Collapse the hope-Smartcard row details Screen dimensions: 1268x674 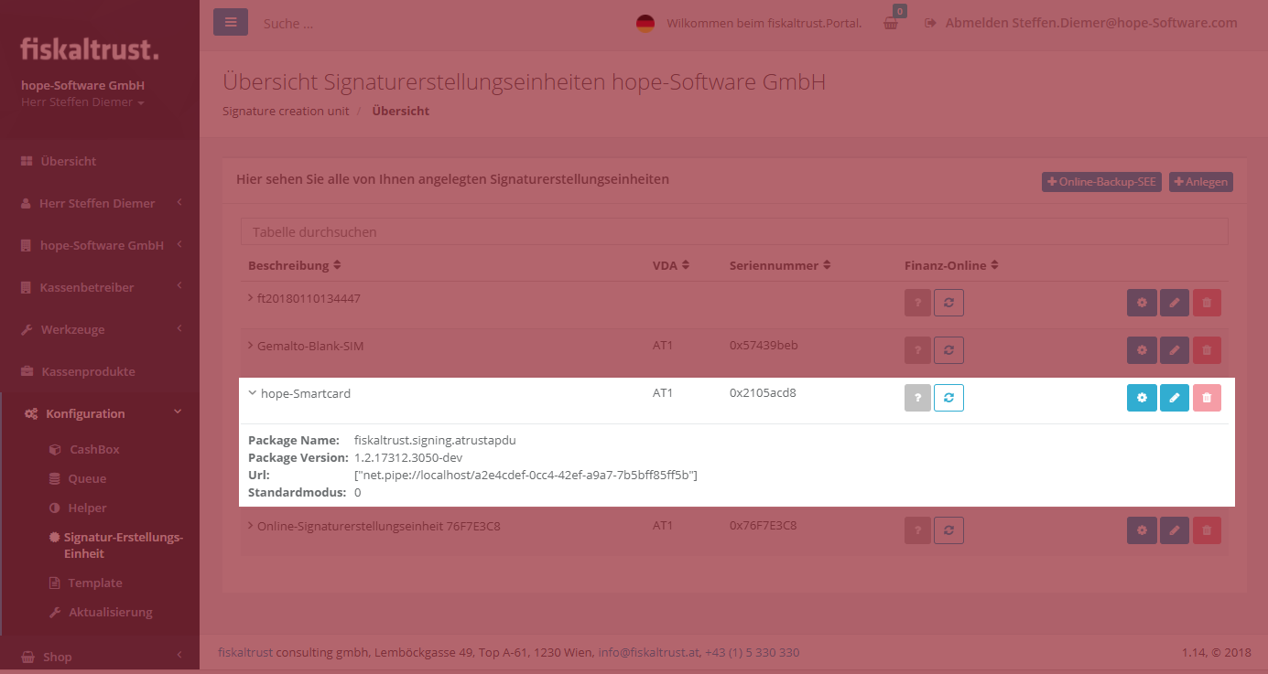click(252, 393)
